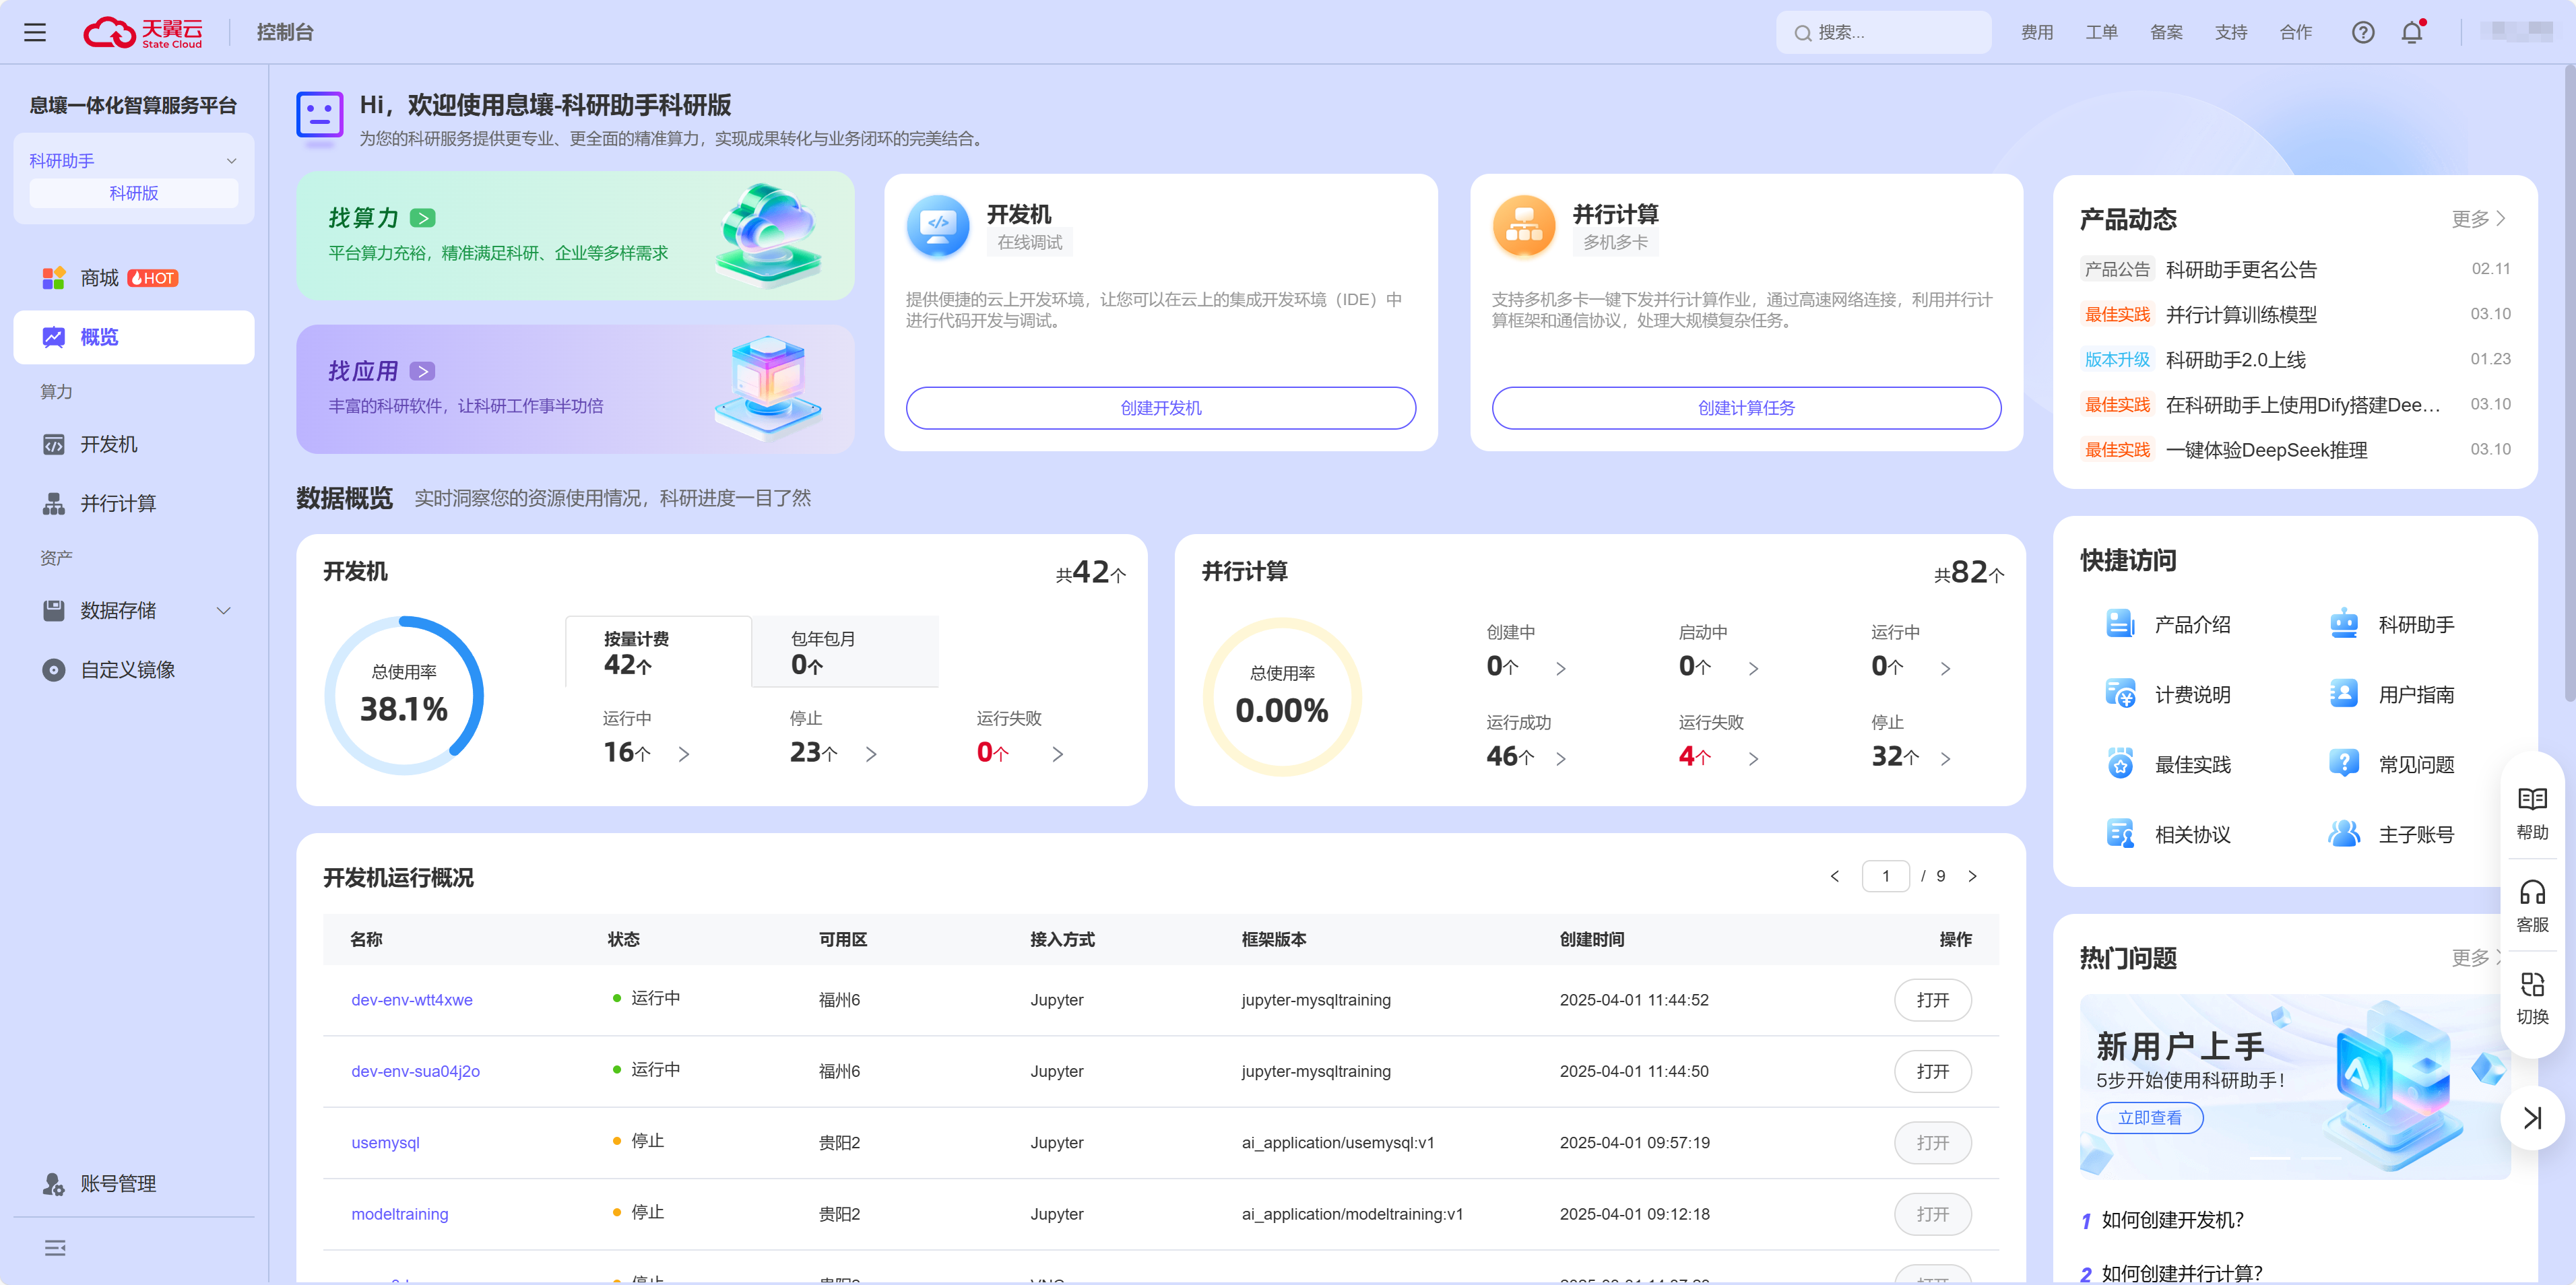The image size is (2576, 1285).
Task: Collapse sidebar using bottom menu icon
Action: pyautogui.click(x=55, y=1247)
